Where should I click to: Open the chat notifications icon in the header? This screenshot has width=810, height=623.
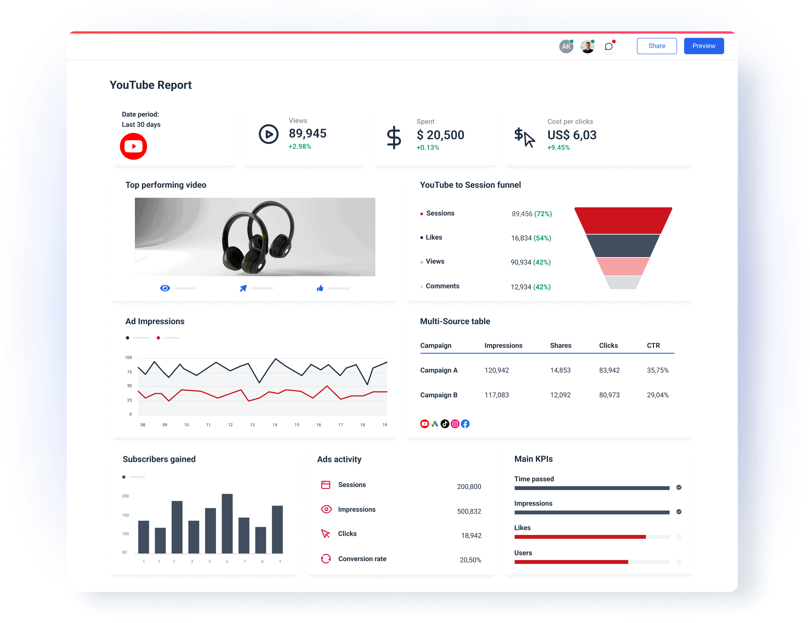pos(608,46)
